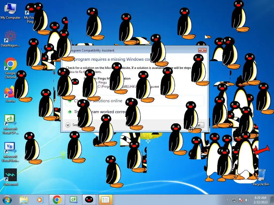Open the My Computer desktop icon
Viewport: 274px width, 205px height.
[10, 11]
